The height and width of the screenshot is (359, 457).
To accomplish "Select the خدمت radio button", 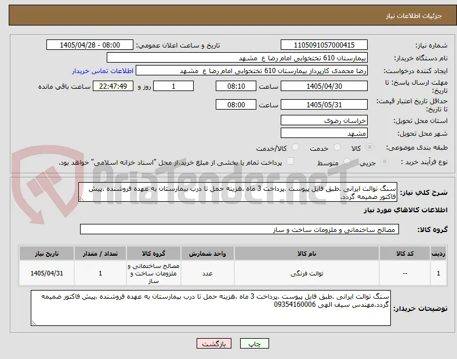I will click(337, 147).
